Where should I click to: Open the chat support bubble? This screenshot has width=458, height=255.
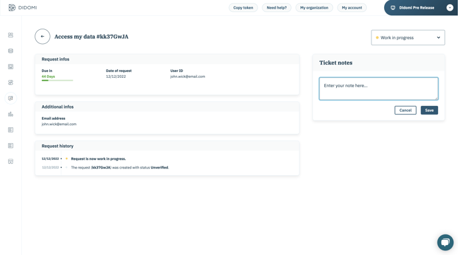pos(445,242)
